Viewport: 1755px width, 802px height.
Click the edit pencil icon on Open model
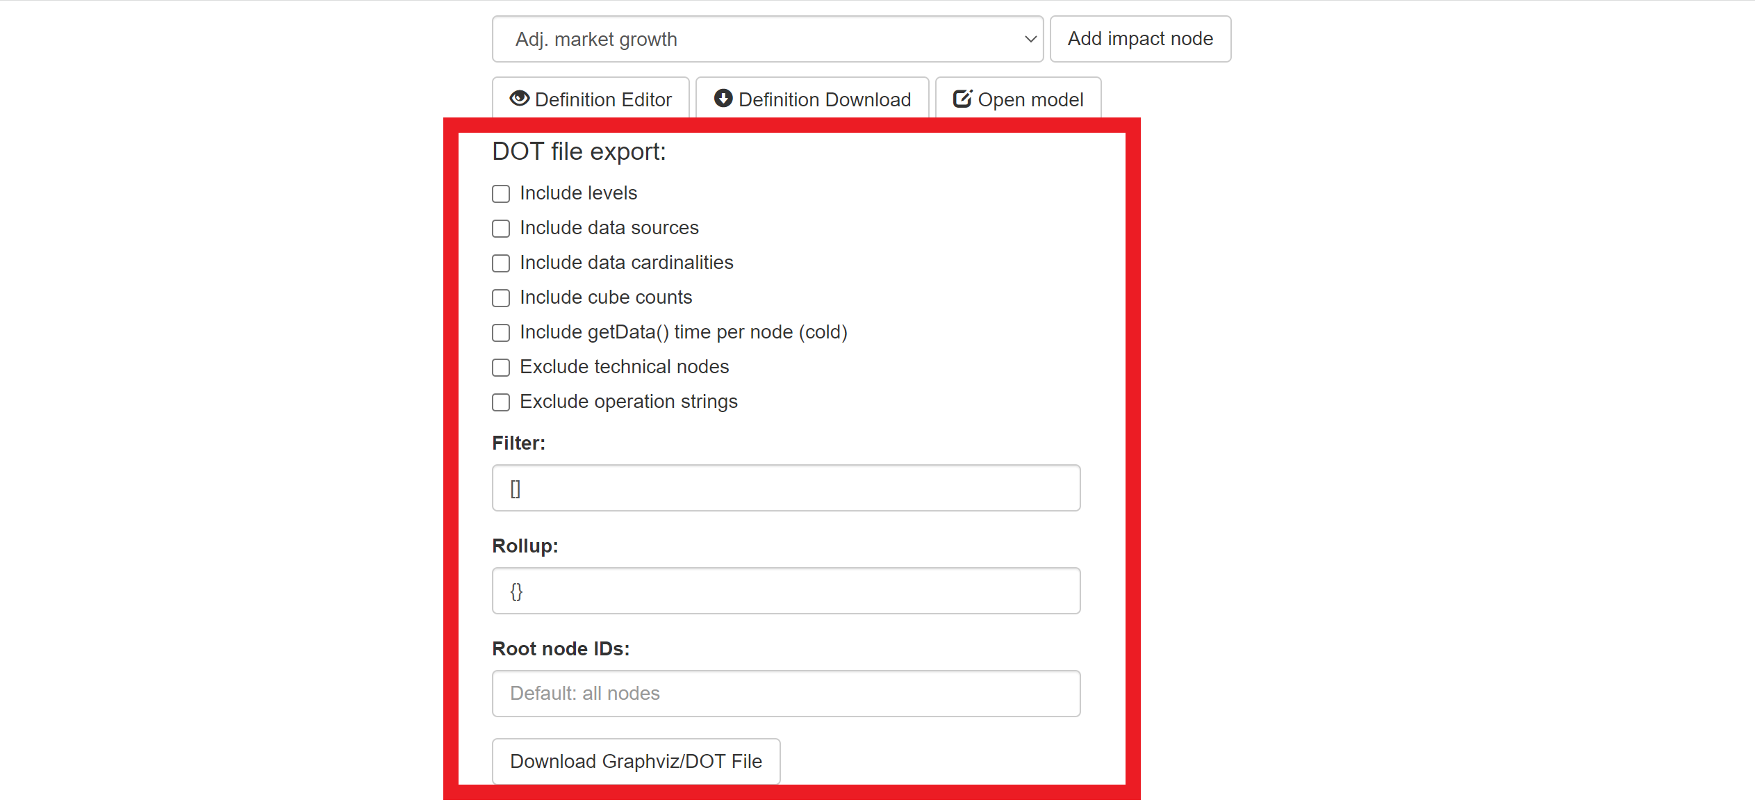962,99
